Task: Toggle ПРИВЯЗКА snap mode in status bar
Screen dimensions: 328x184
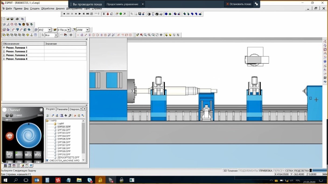Action: click(266, 171)
